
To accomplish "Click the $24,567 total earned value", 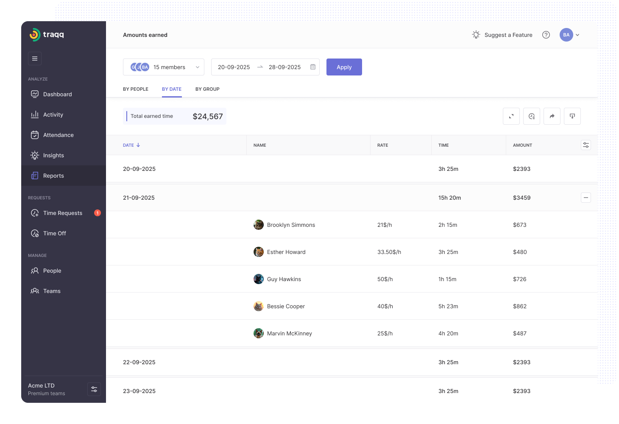I will (x=208, y=116).
